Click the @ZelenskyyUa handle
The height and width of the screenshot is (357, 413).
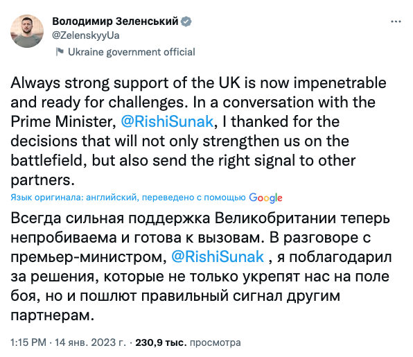click(x=86, y=35)
